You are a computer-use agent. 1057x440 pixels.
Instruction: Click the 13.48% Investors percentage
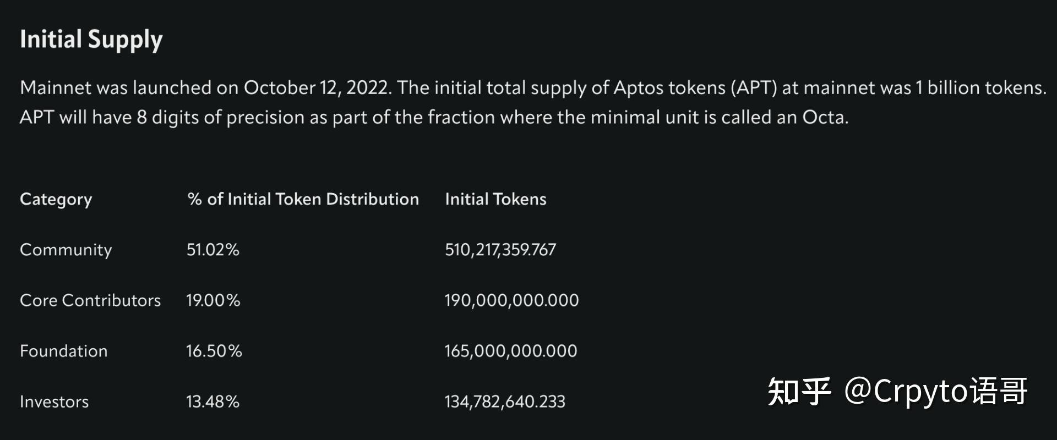coord(213,402)
